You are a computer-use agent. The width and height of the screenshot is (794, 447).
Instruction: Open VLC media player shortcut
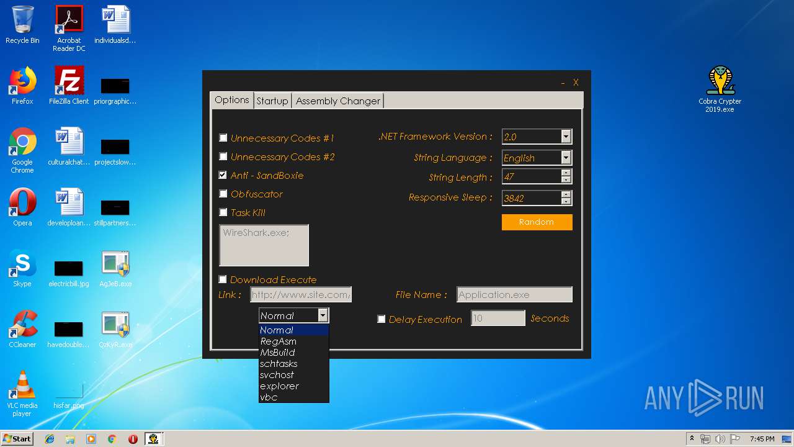point(22,394)
